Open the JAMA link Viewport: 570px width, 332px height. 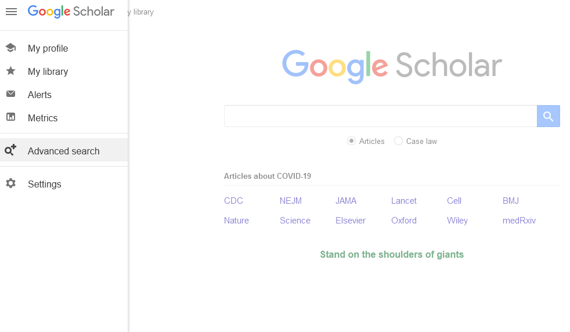(346, 201)
